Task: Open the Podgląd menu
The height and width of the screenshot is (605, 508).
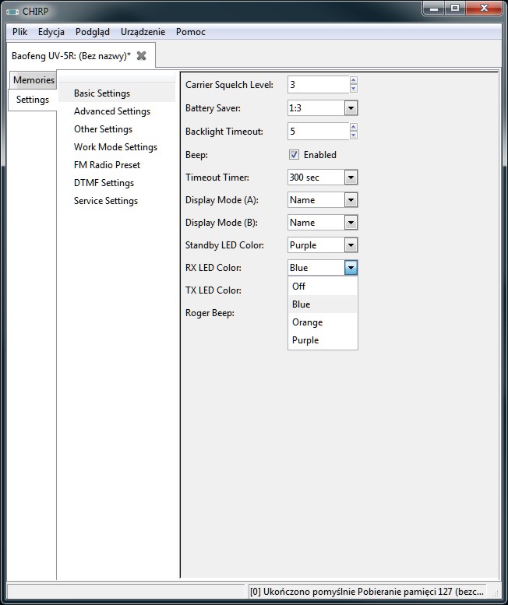Action: point(92,32)
